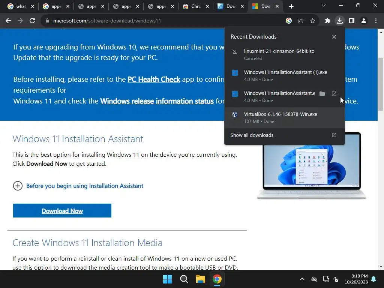
Task: Open Windows release information status link
Action: (x=157, y=101)
